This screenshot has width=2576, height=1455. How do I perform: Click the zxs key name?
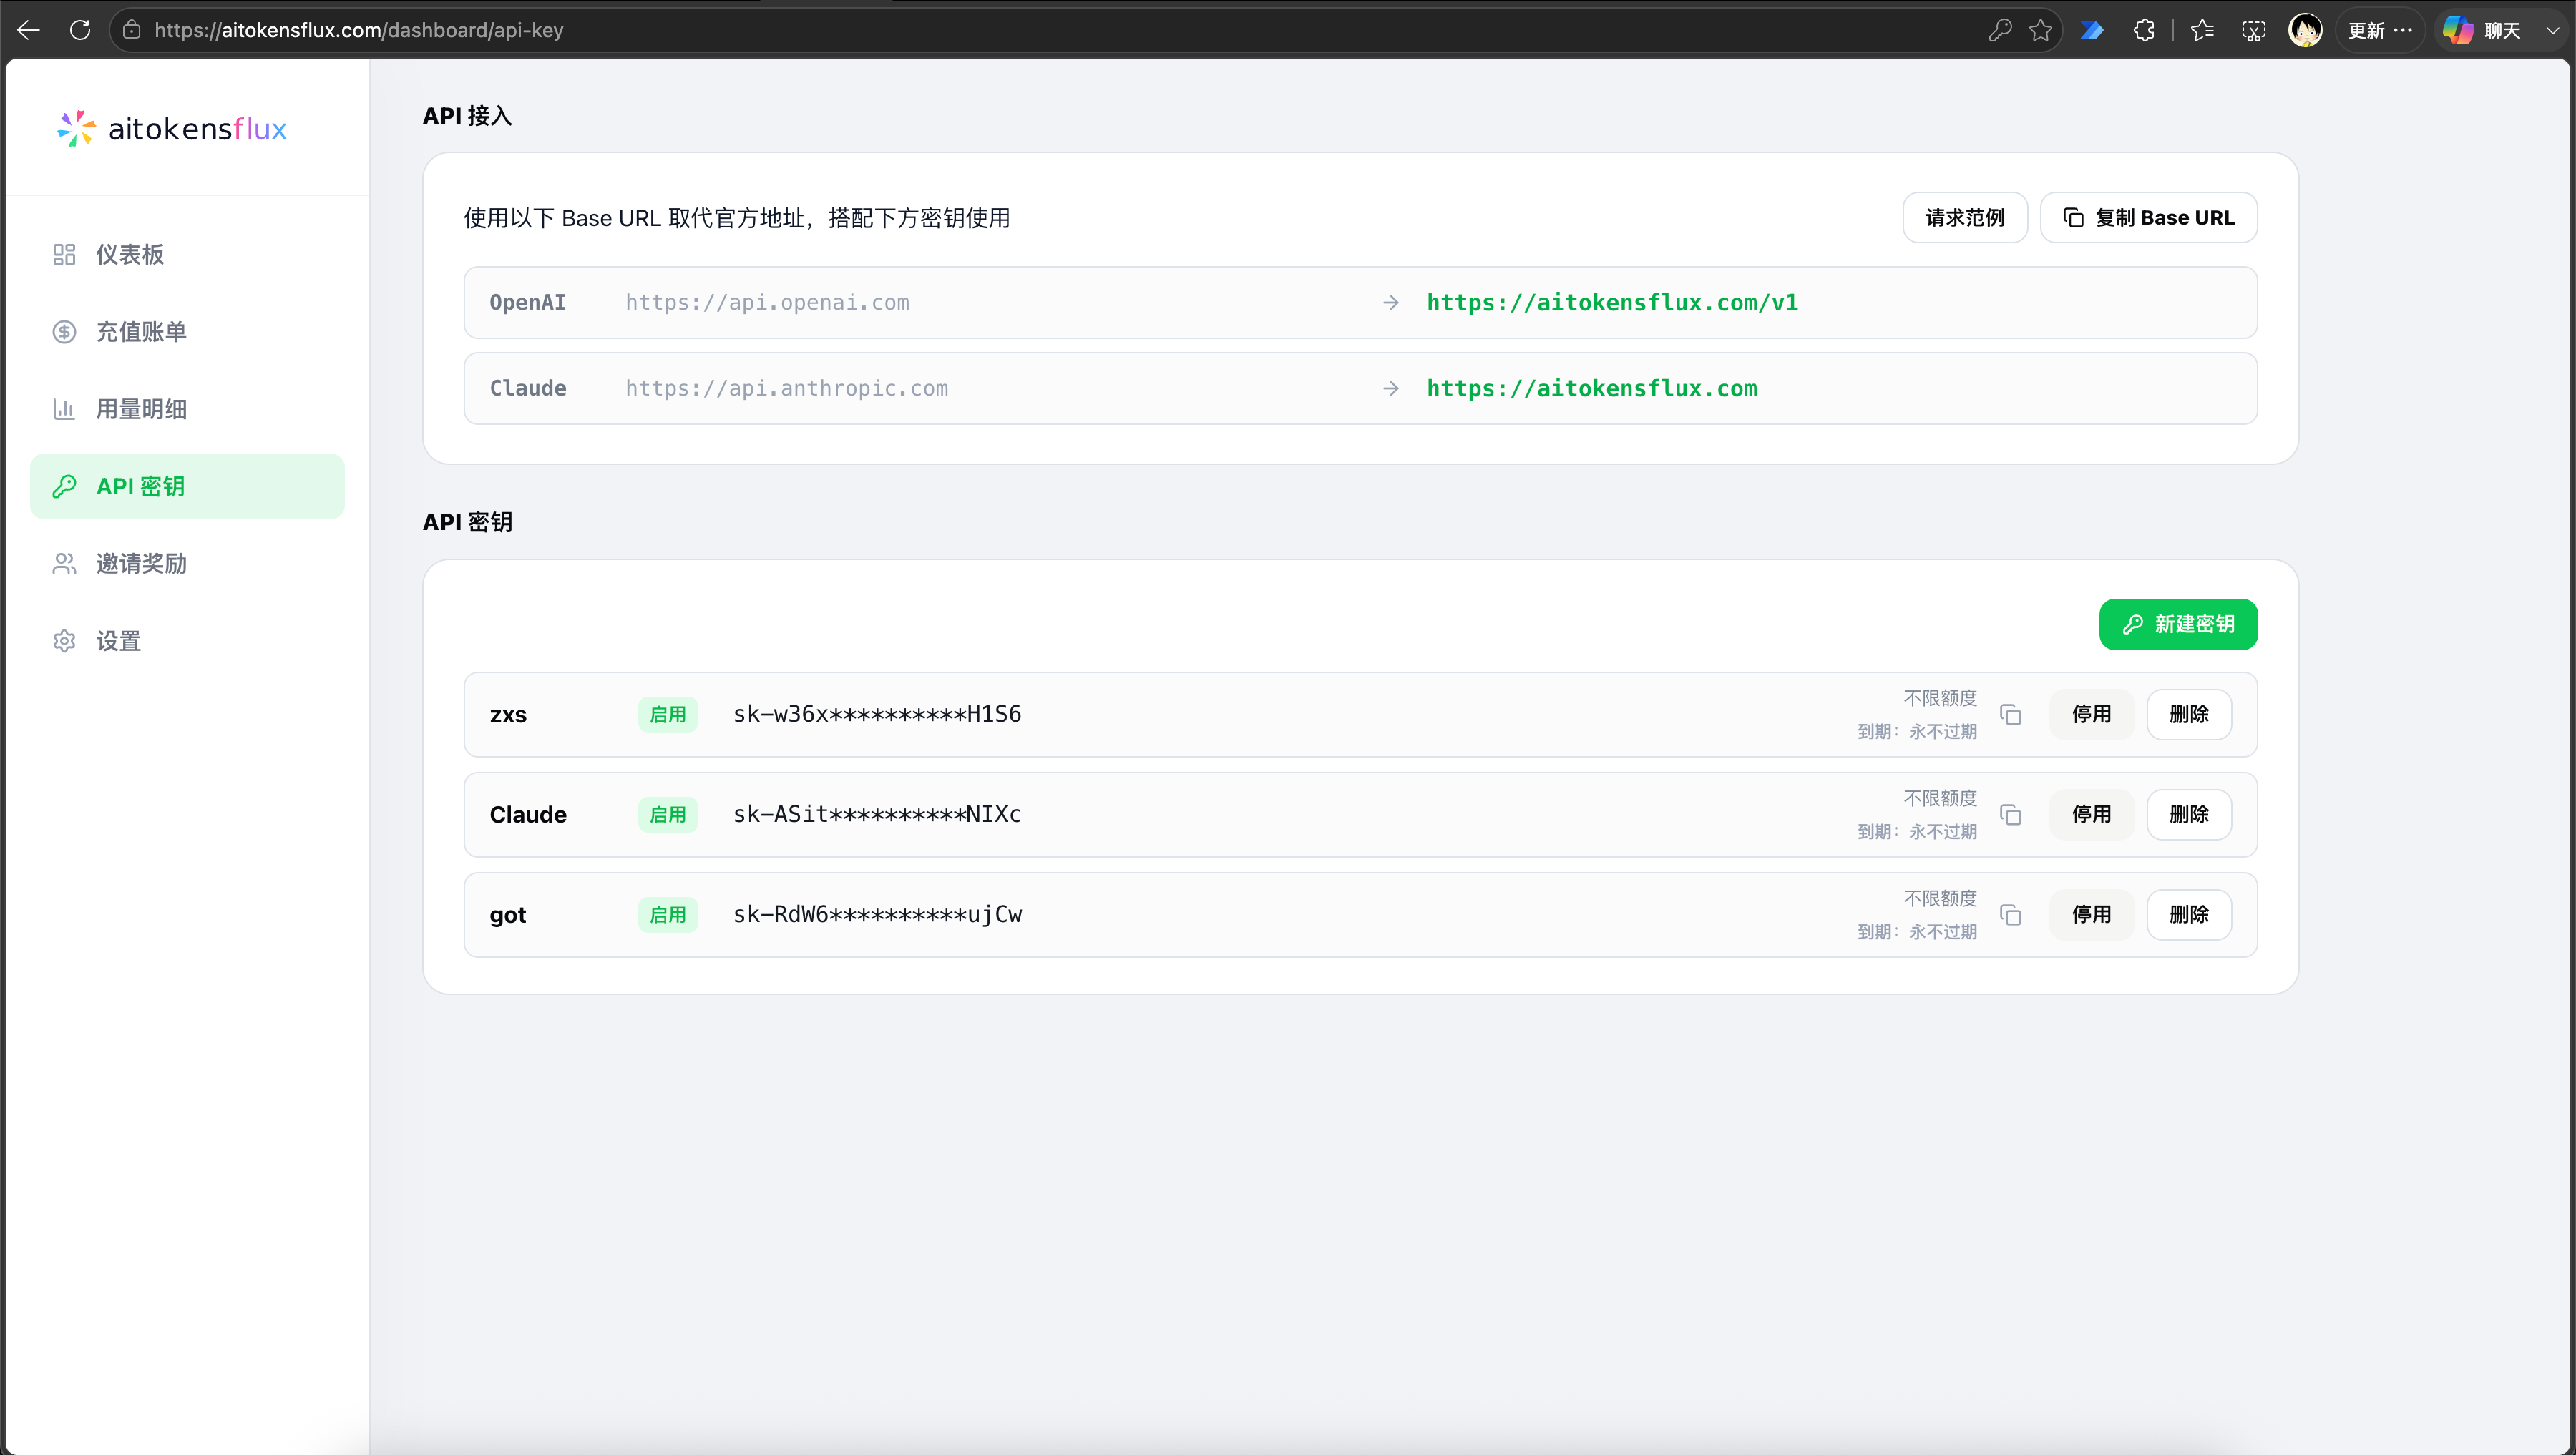point(508,715)
